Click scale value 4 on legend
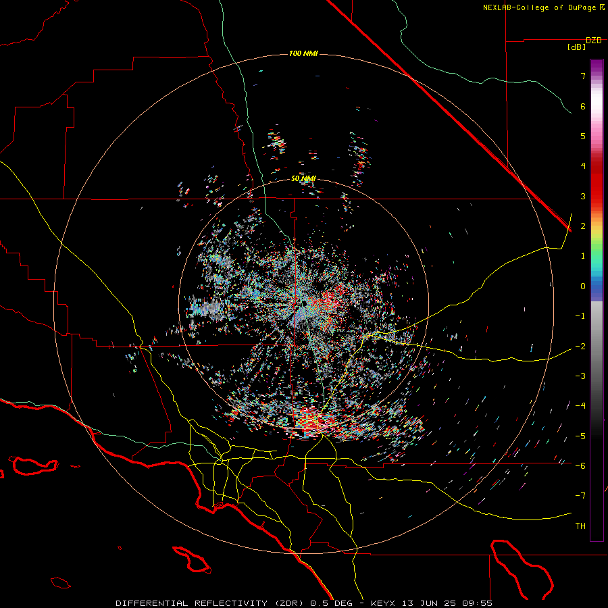 click(x=583, y=166)
